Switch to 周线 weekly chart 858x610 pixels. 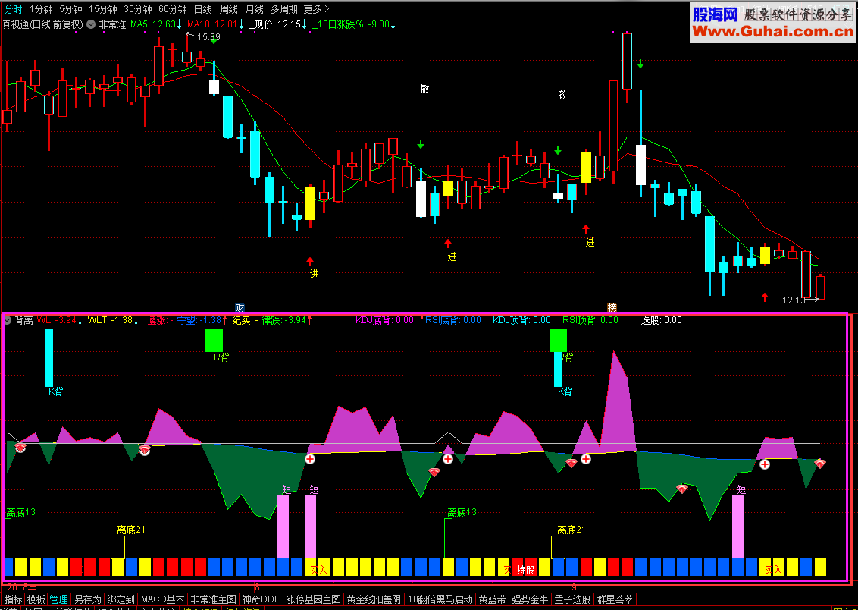pos(229,9)
